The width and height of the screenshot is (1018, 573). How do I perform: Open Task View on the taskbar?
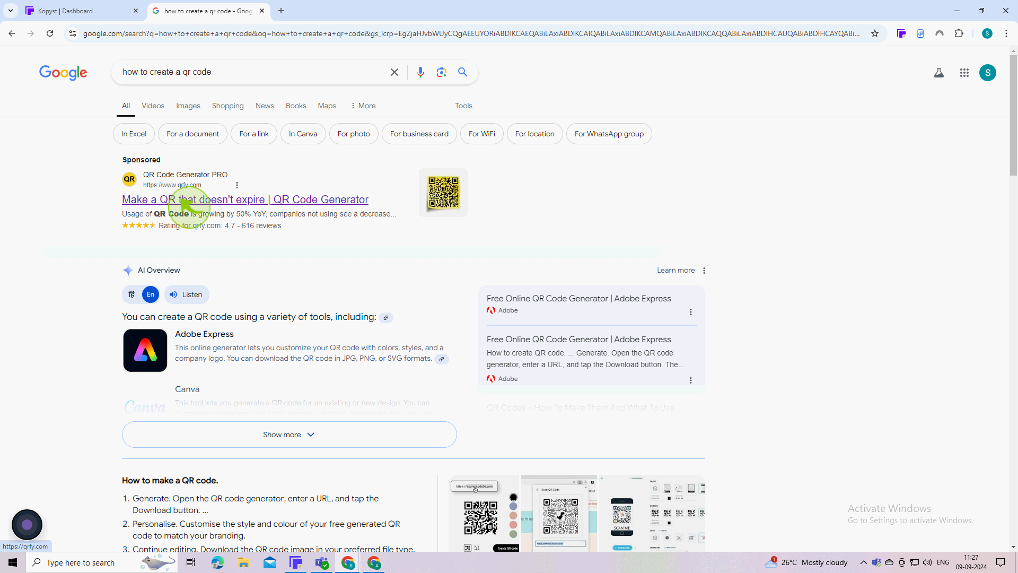pyautogui.click(x=191, y=562)
